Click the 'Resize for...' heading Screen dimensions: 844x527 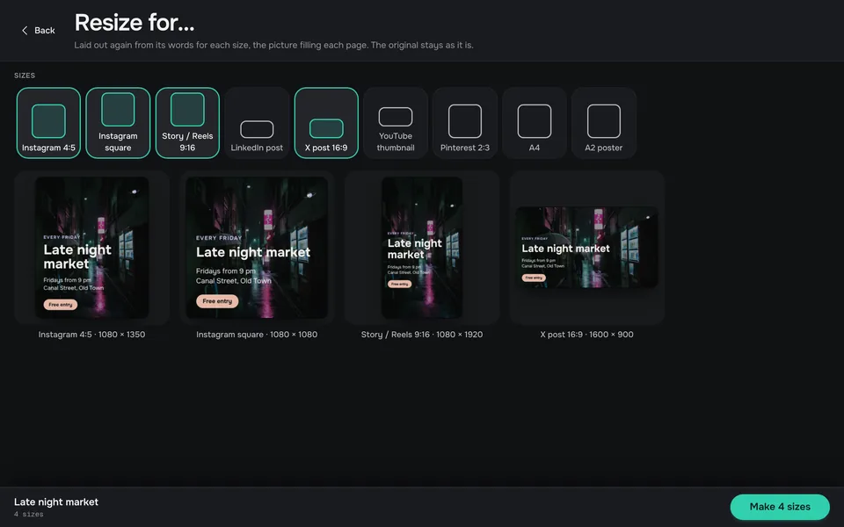[x=134, y=23]
